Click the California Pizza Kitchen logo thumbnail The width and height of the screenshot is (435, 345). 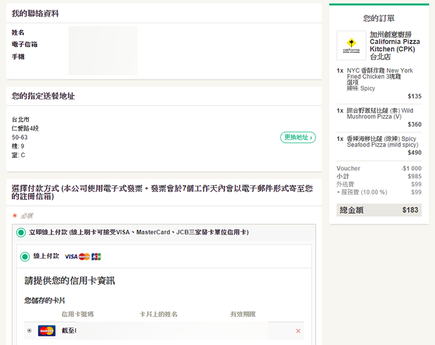(351, 45)
